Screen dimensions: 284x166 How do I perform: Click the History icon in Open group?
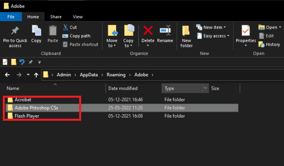coord(262,44)
